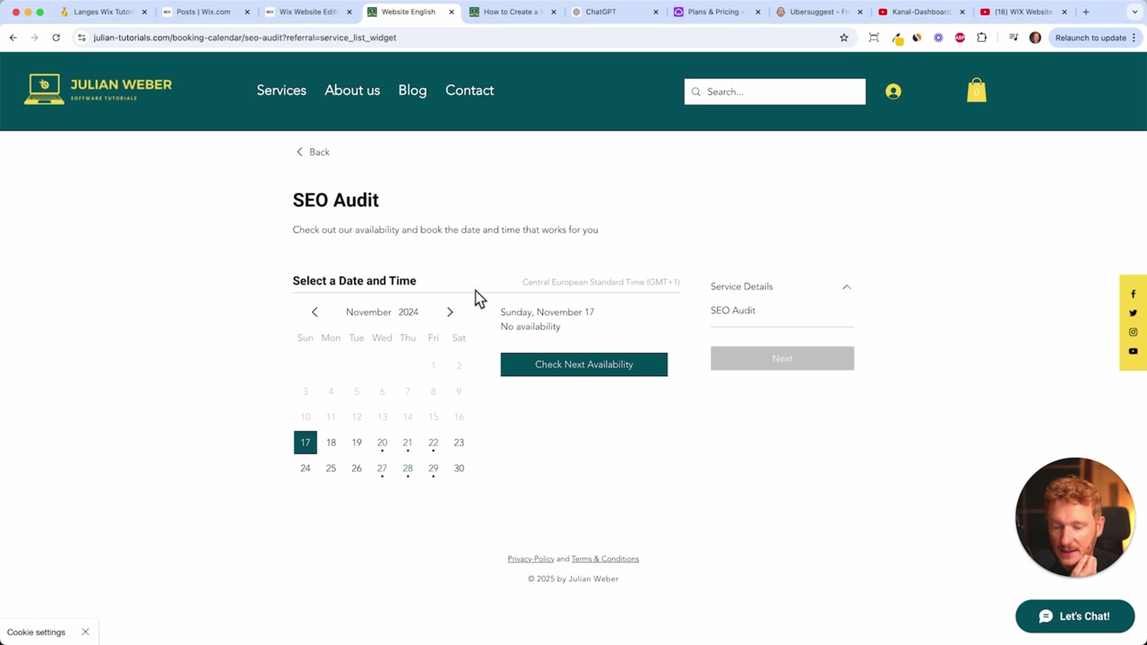Open the shopping cart icon

click(976, 90)
